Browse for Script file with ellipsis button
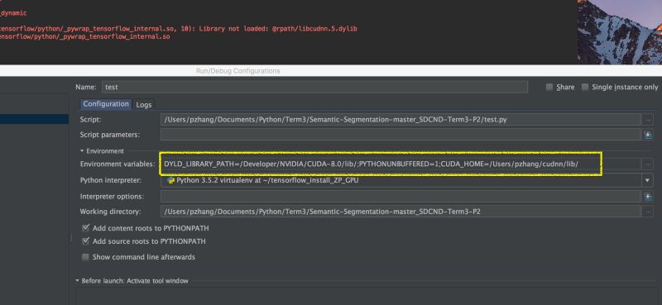Viewport: 662px width, 305px height. 648,120
